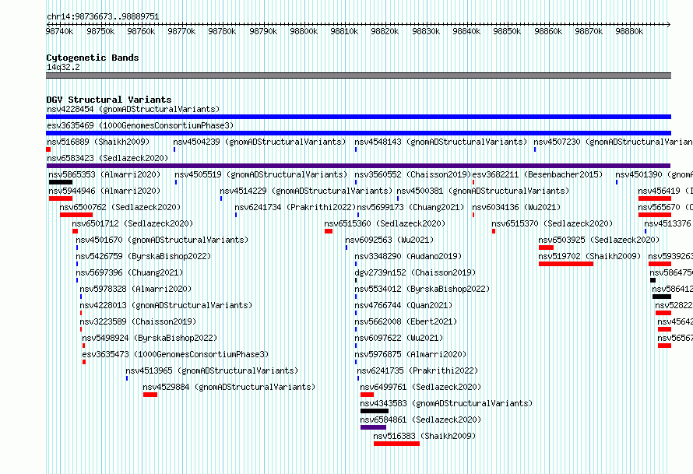Open nsv4513376 variant label

668,223
